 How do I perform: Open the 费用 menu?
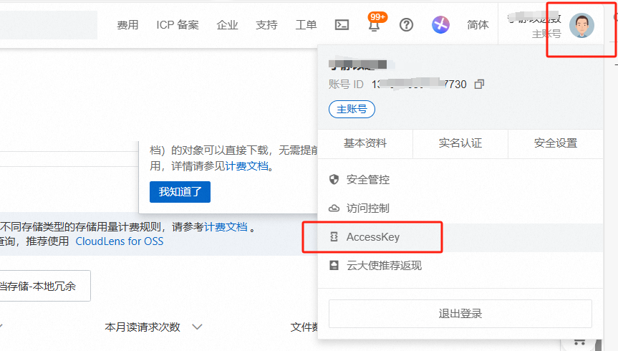pyautogui.click(x=127, y=25)
